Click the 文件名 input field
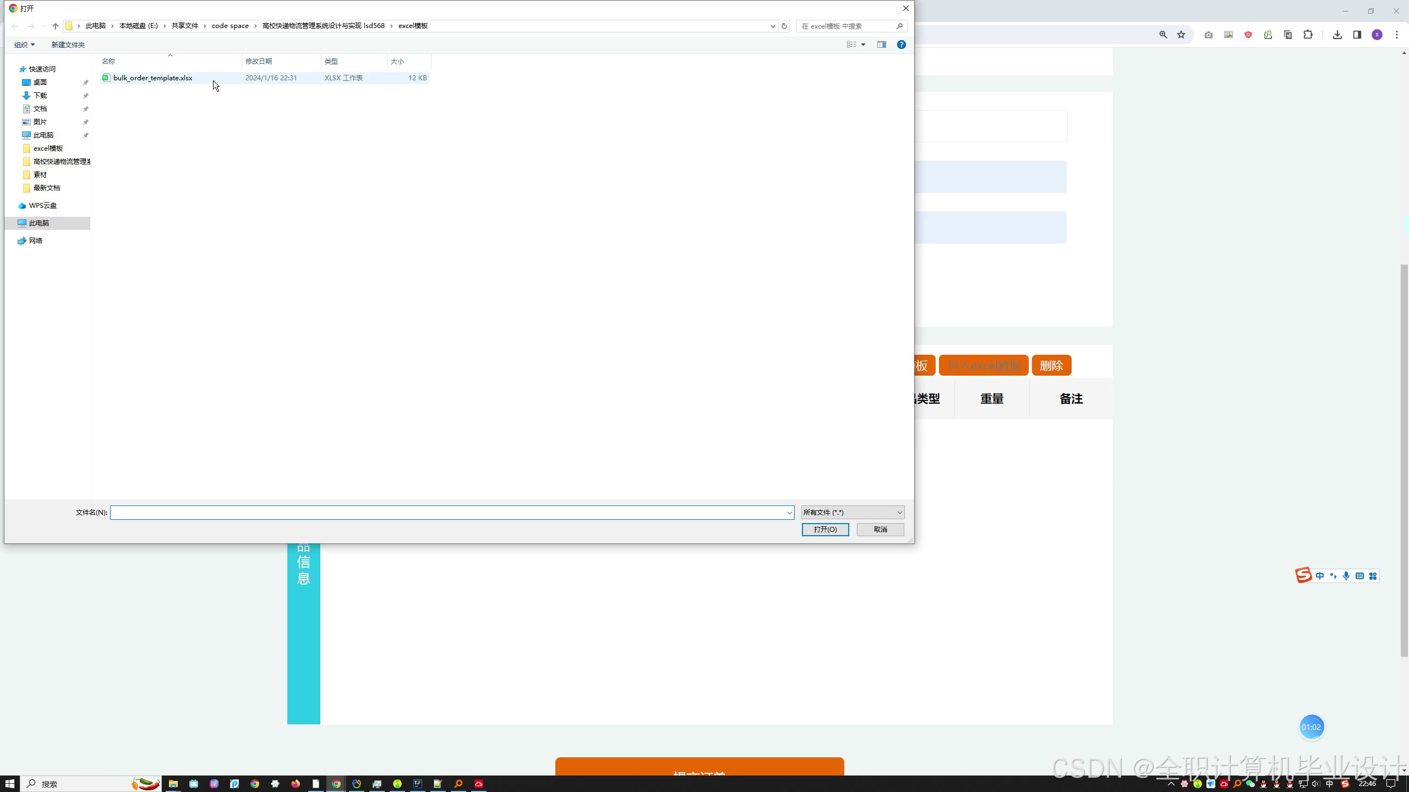Screen dimensions: 1409x792 coord(449,513)
